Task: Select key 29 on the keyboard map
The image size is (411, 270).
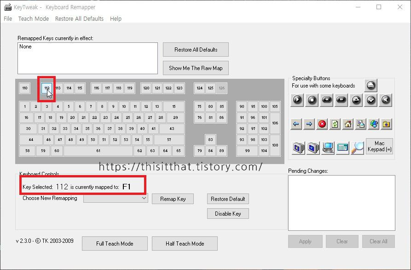Action: [x=176, y=117]
